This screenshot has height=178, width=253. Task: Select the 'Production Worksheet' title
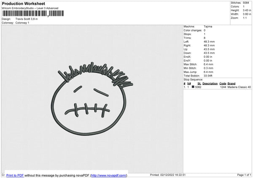point(24,3)
